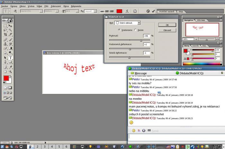
Task: Open character palette icon in options bar
Action: pyautogui.click(x=135, y=11)
